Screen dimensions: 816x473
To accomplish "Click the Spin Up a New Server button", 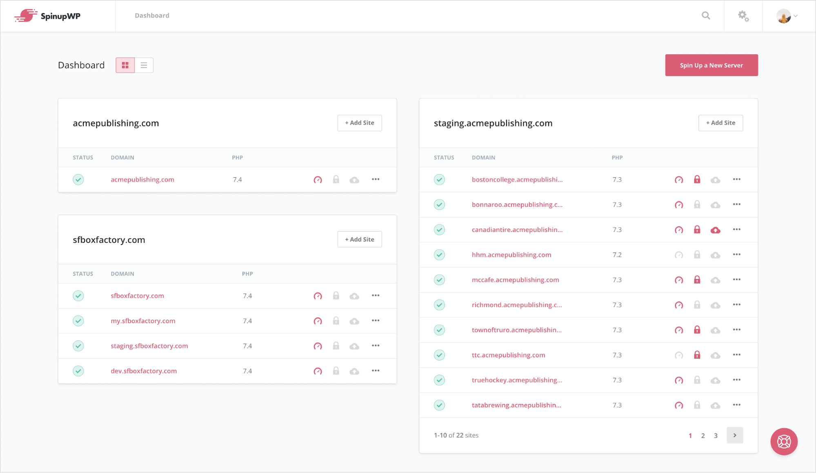I will [711, 65].
